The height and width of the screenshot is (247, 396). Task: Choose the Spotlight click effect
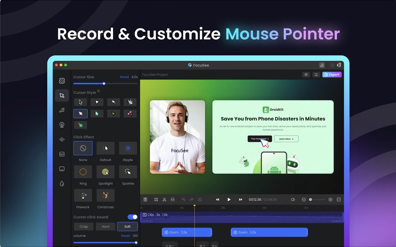(x=105, y=172)
